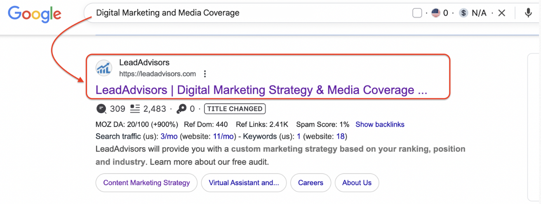Click the Ref Dom: 440 text
This screenshot has width=541, height=204.
pyautogui.click(x=206, y=125)
